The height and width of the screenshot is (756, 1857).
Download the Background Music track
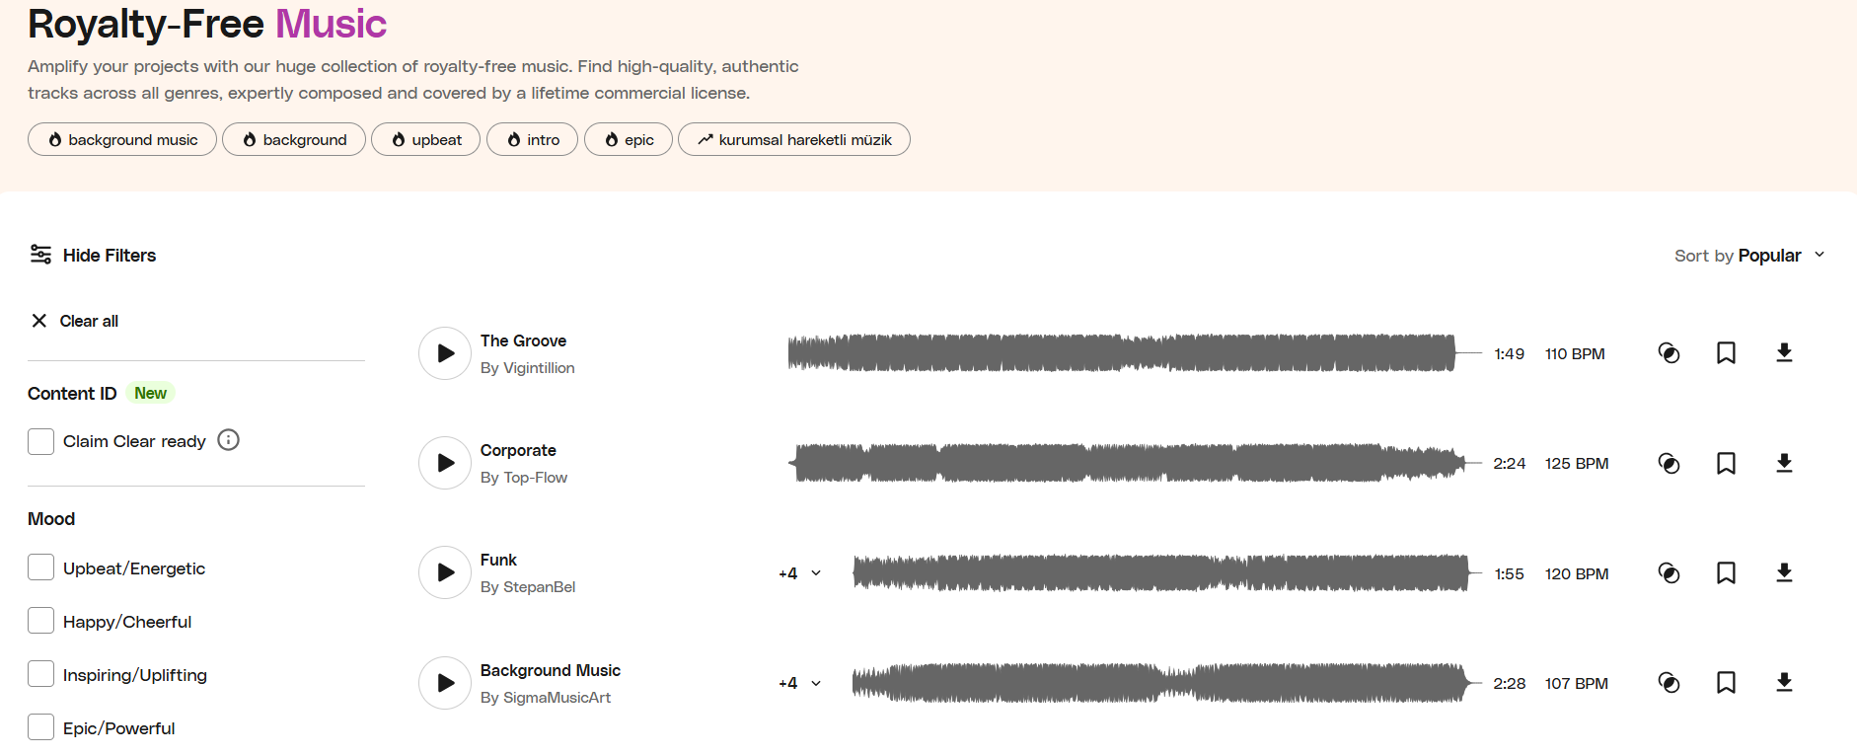coord(1784,682)
